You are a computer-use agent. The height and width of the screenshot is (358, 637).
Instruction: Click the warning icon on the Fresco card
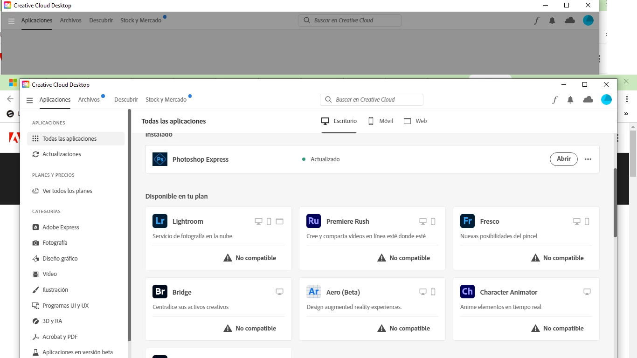(535, 258)
